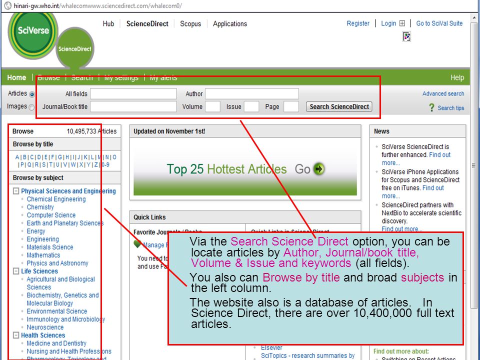Open the Hub tab
The image size is (480, 360).
point(108,23)
